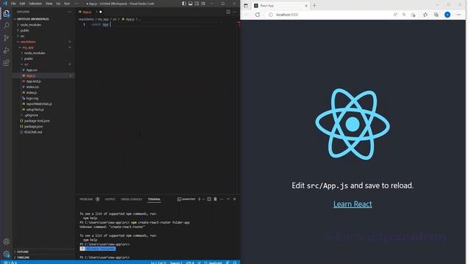Click the Explorer panel more actions ellipsis

(70, 12)
